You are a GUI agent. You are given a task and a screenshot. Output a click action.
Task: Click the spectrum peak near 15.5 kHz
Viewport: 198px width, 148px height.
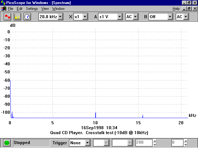click(143, 116)
